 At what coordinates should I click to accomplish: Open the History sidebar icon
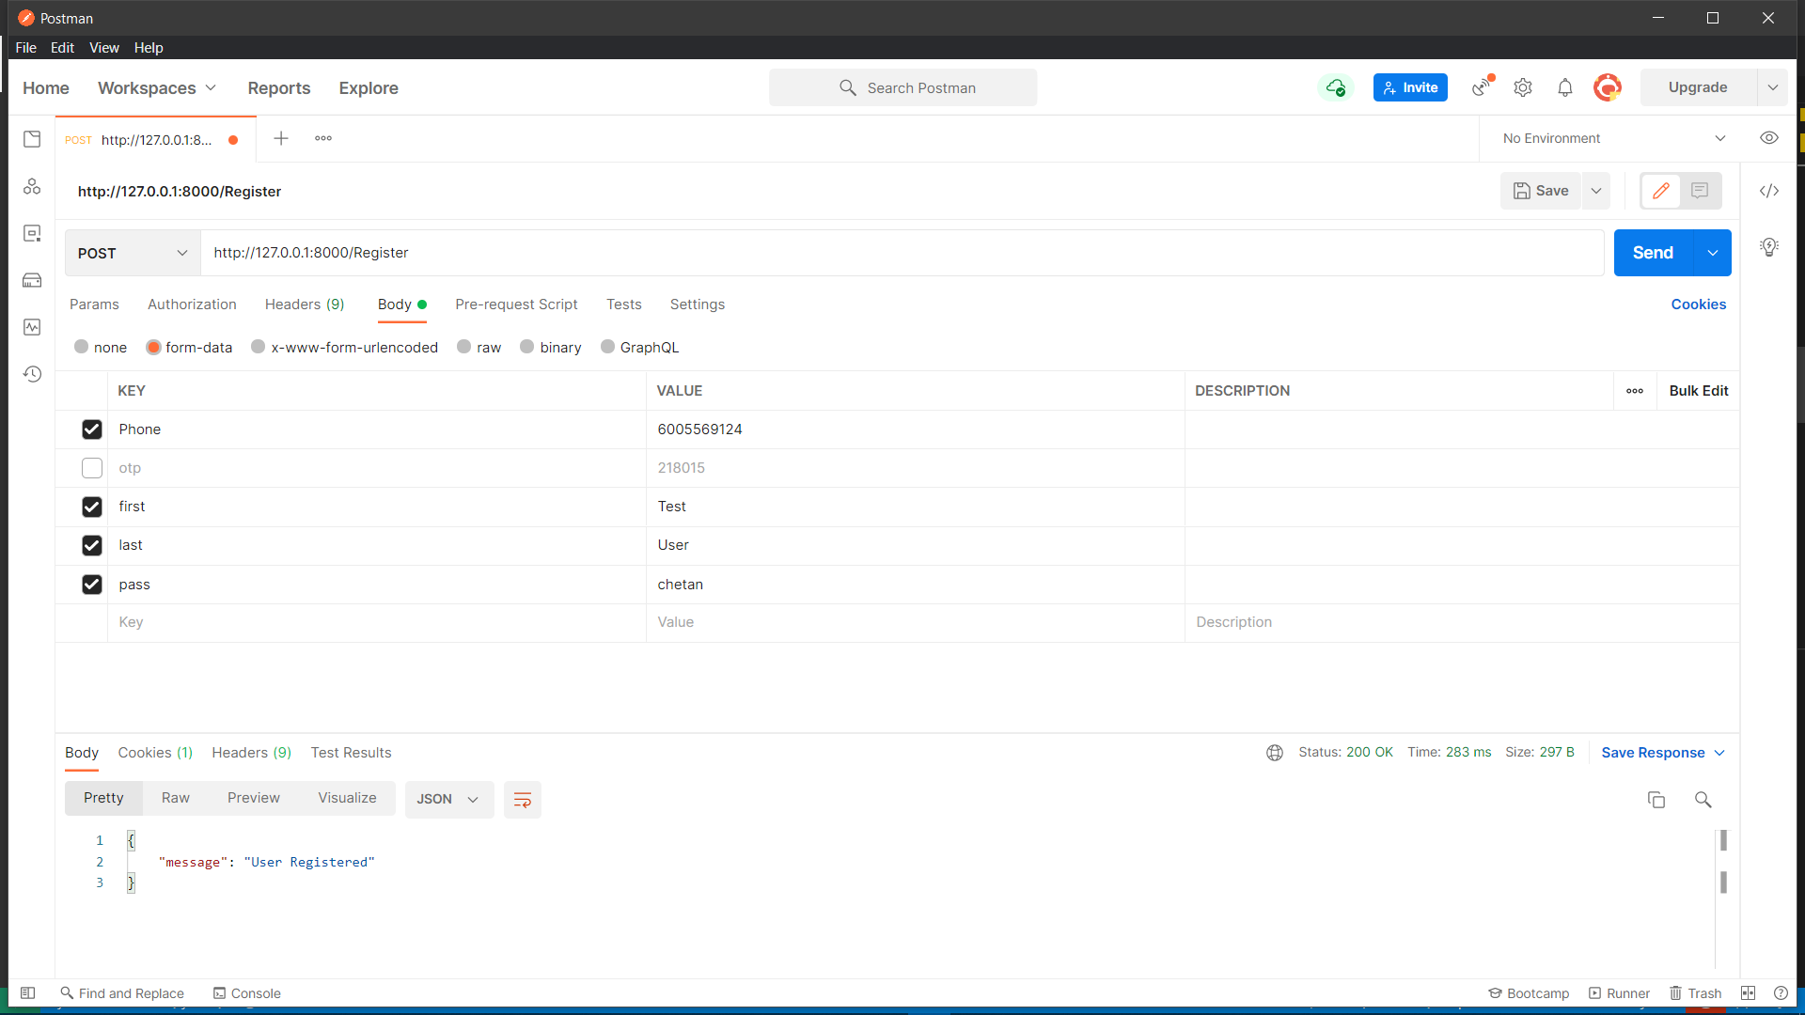tap(32, 374)
